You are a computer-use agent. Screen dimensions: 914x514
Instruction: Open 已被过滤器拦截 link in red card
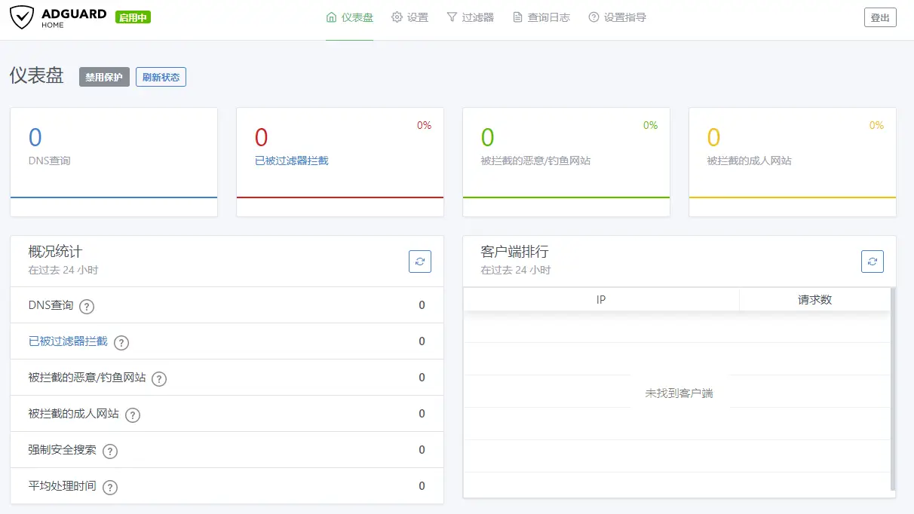click(x=292, y=161)
